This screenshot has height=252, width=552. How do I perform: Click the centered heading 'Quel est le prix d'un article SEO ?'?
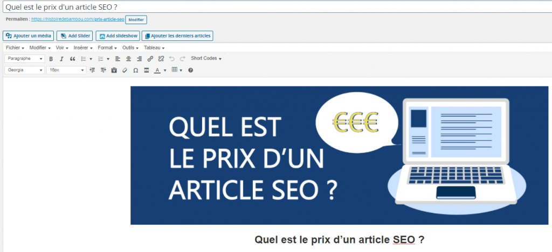[340, 240]
